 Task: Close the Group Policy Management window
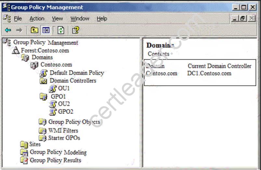[253, 7]
